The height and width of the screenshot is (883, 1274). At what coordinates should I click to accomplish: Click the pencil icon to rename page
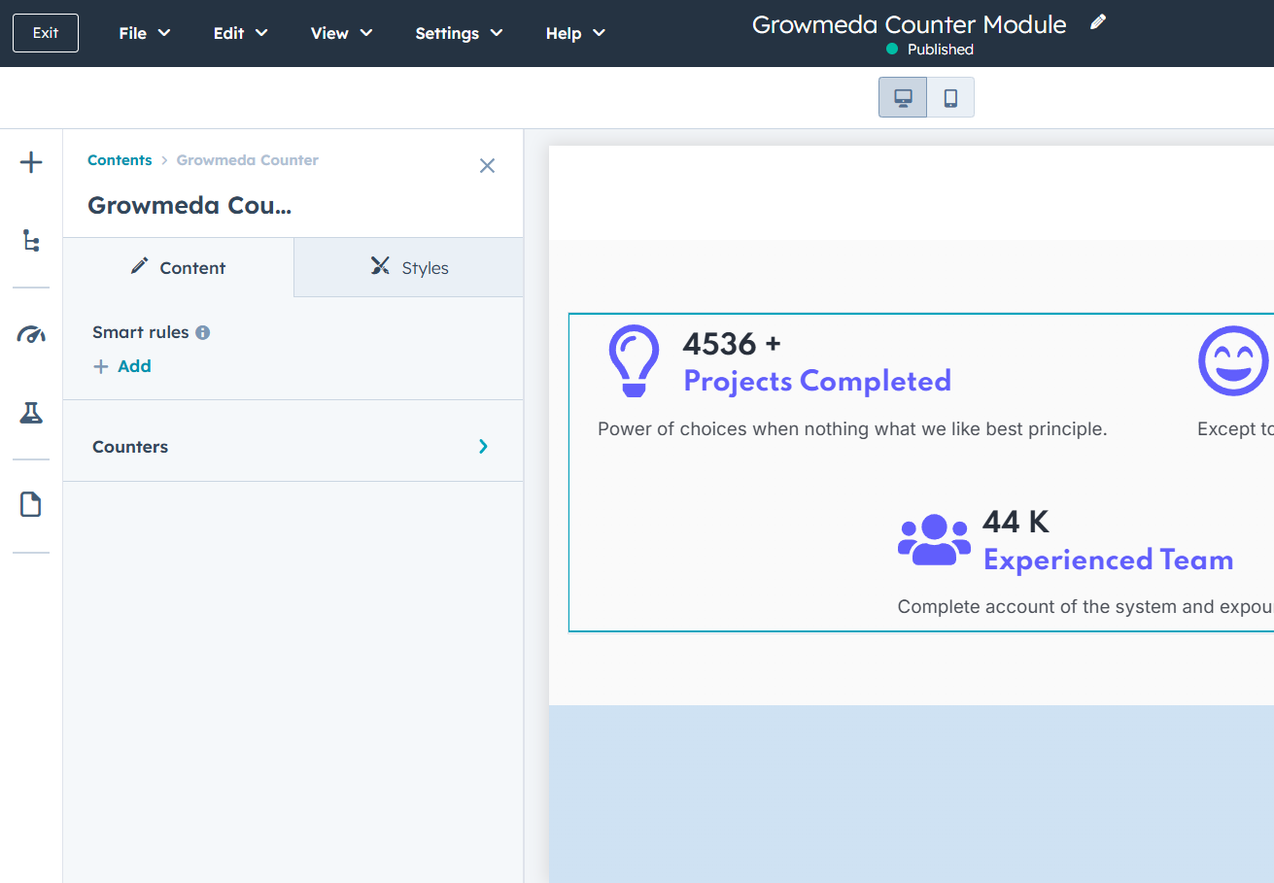(1098, 22)
